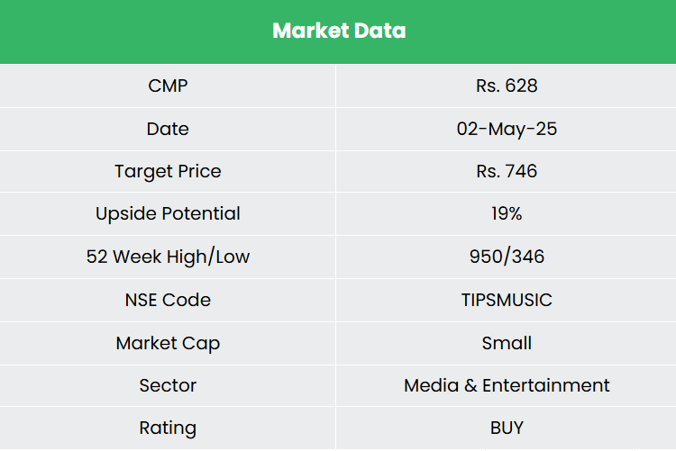Click the Media & Entertainment sector value
The image size is (676, 451).
tap(507, 385)
